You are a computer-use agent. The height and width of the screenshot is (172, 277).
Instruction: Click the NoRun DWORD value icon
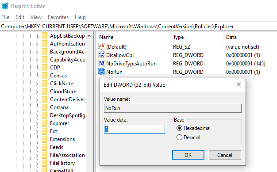(102, 72)
